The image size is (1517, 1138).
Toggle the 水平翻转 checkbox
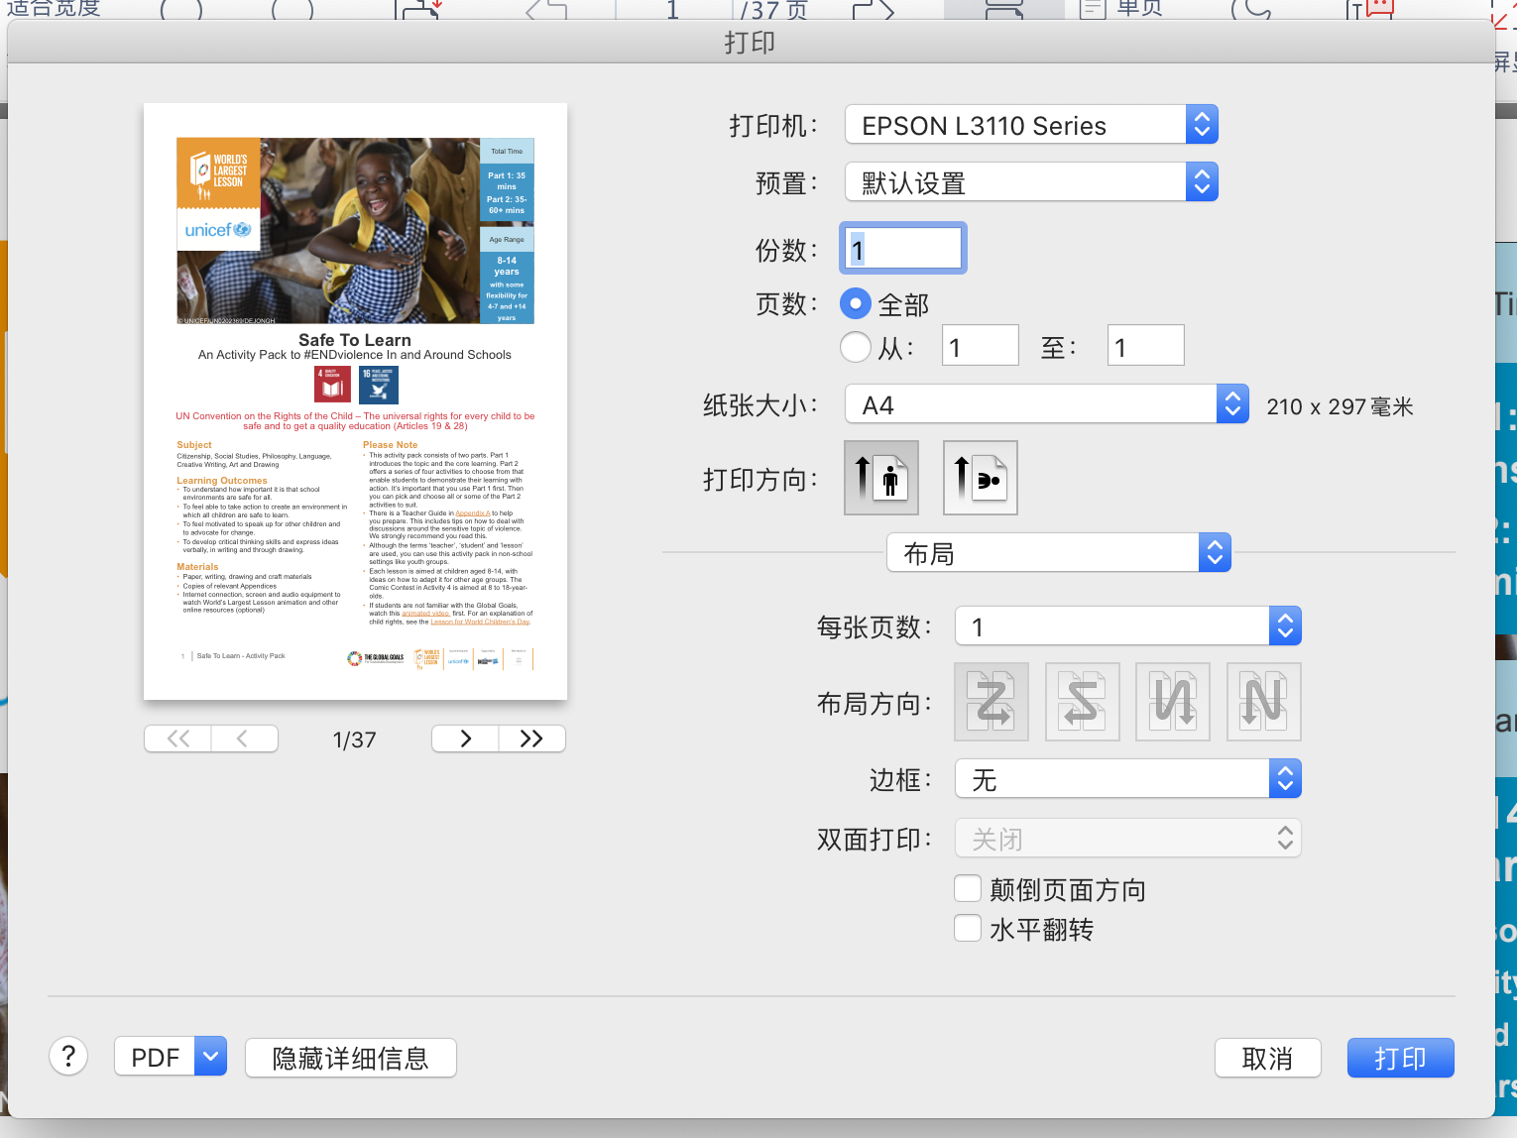pos(967,929)
